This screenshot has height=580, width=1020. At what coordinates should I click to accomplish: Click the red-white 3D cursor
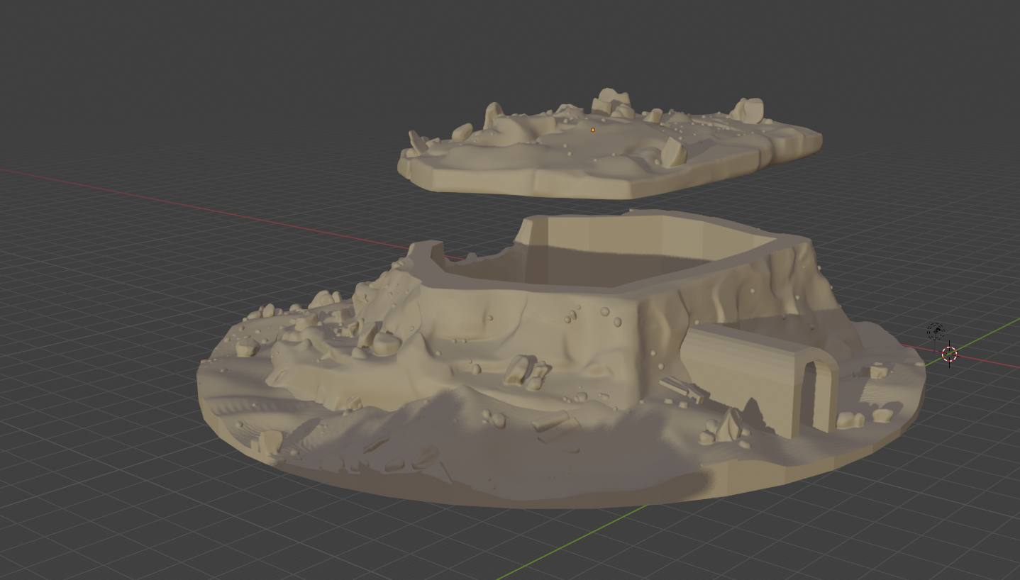[x=950, y=354]
